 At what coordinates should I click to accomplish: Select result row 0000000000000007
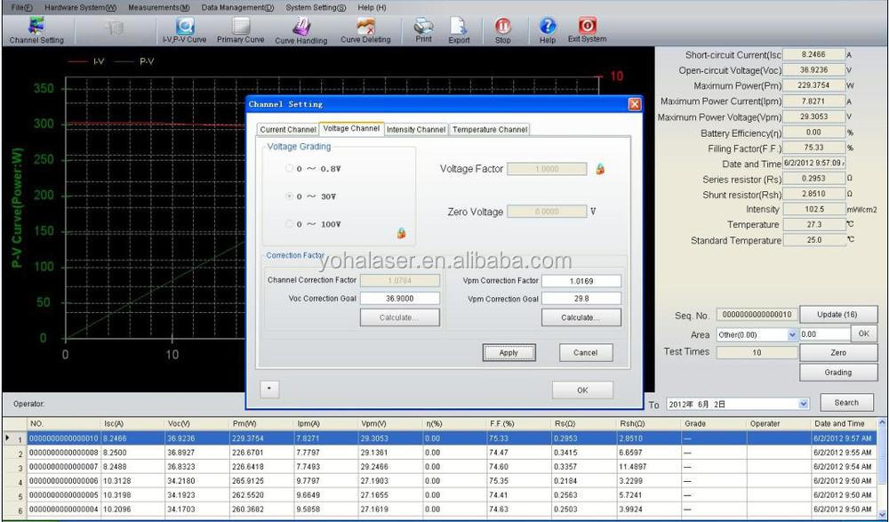pyautogui.click(x=439, y=466)
